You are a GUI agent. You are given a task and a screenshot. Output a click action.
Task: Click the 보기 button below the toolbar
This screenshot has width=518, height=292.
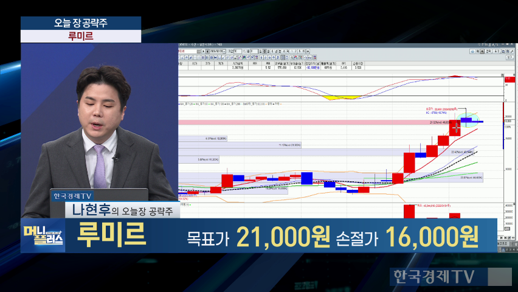[510, 57]
